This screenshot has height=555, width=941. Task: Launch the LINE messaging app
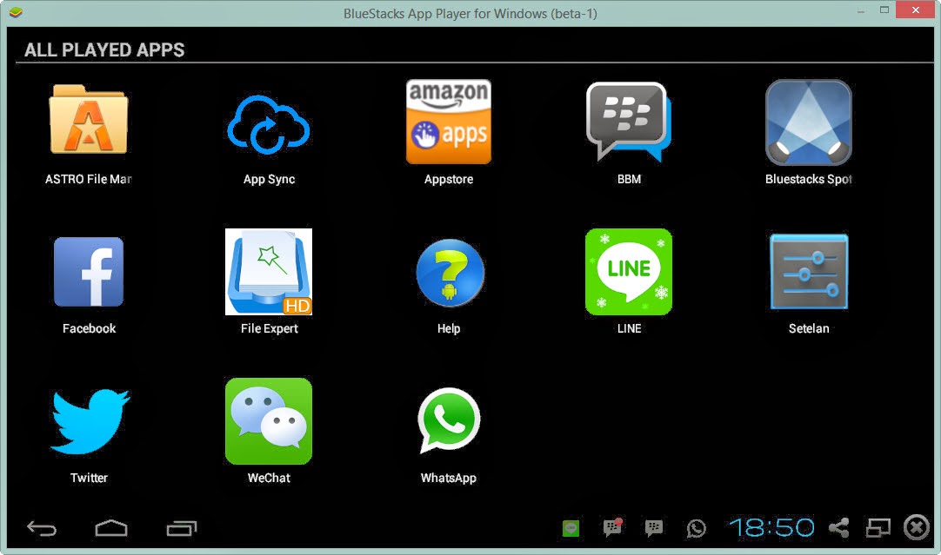(628, 272)
